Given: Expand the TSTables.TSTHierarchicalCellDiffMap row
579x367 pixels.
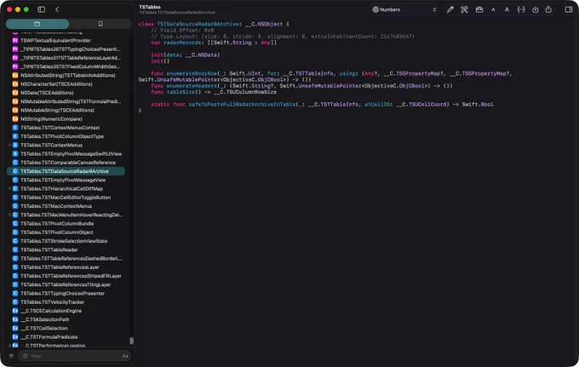Looking at the screenshot, I should click(x=9, y=189).
